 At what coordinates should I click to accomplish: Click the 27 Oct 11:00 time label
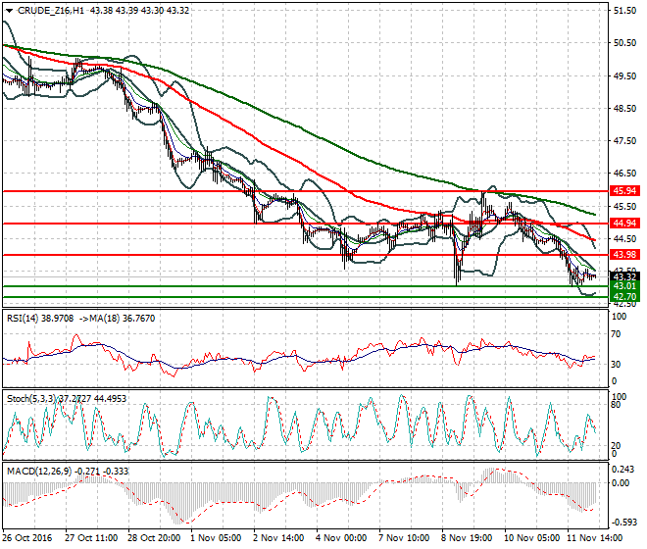(91, 538)
